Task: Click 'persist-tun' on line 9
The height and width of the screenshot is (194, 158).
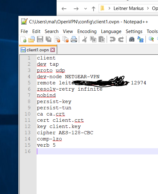Action: (x=54, y=108)
